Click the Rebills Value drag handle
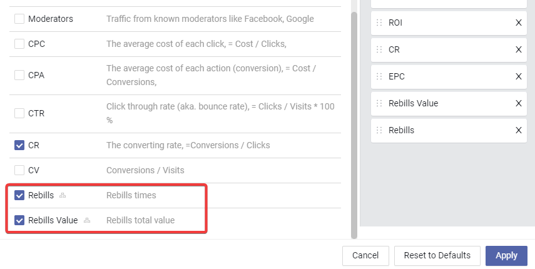The width and height of the screenshot is (535, 269). coord(379,103)
